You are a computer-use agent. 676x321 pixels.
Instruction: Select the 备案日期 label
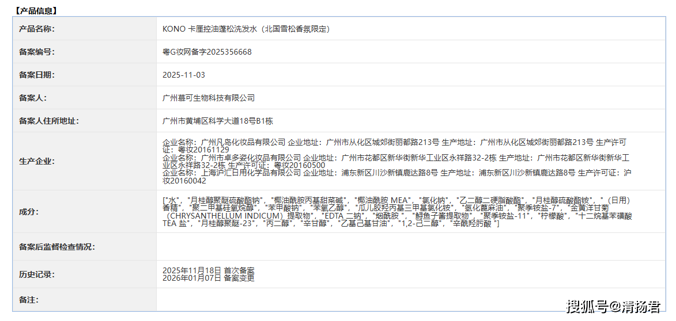36,75
